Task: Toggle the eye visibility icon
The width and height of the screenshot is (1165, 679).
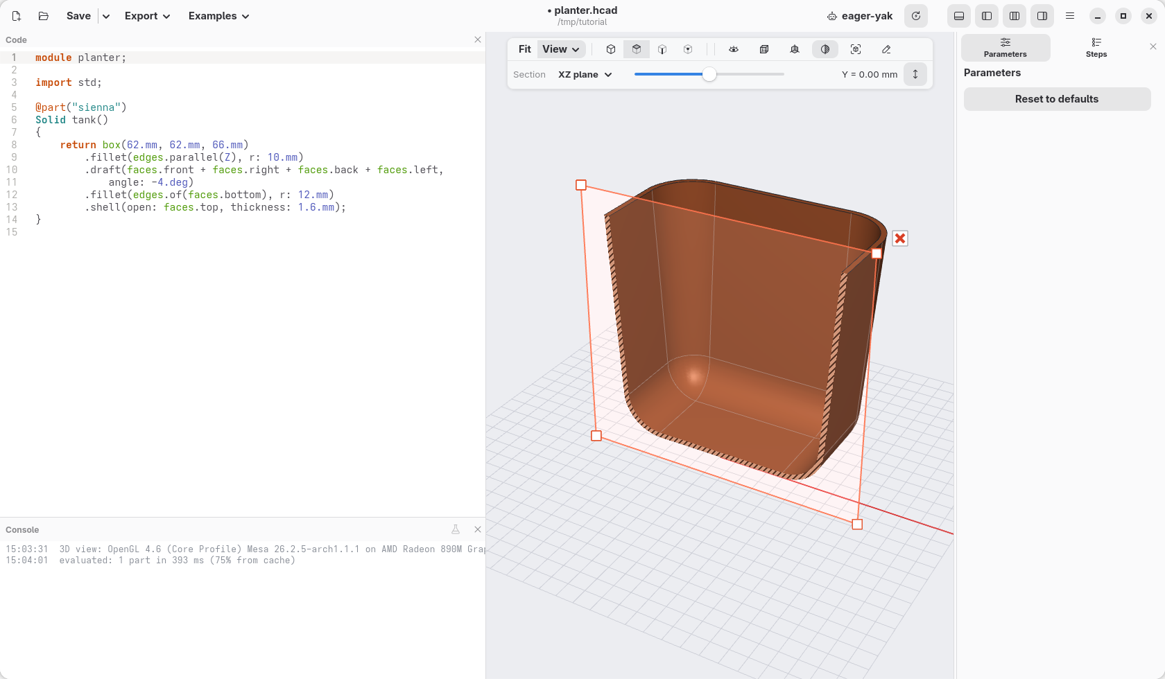Action: pos(734,49)
